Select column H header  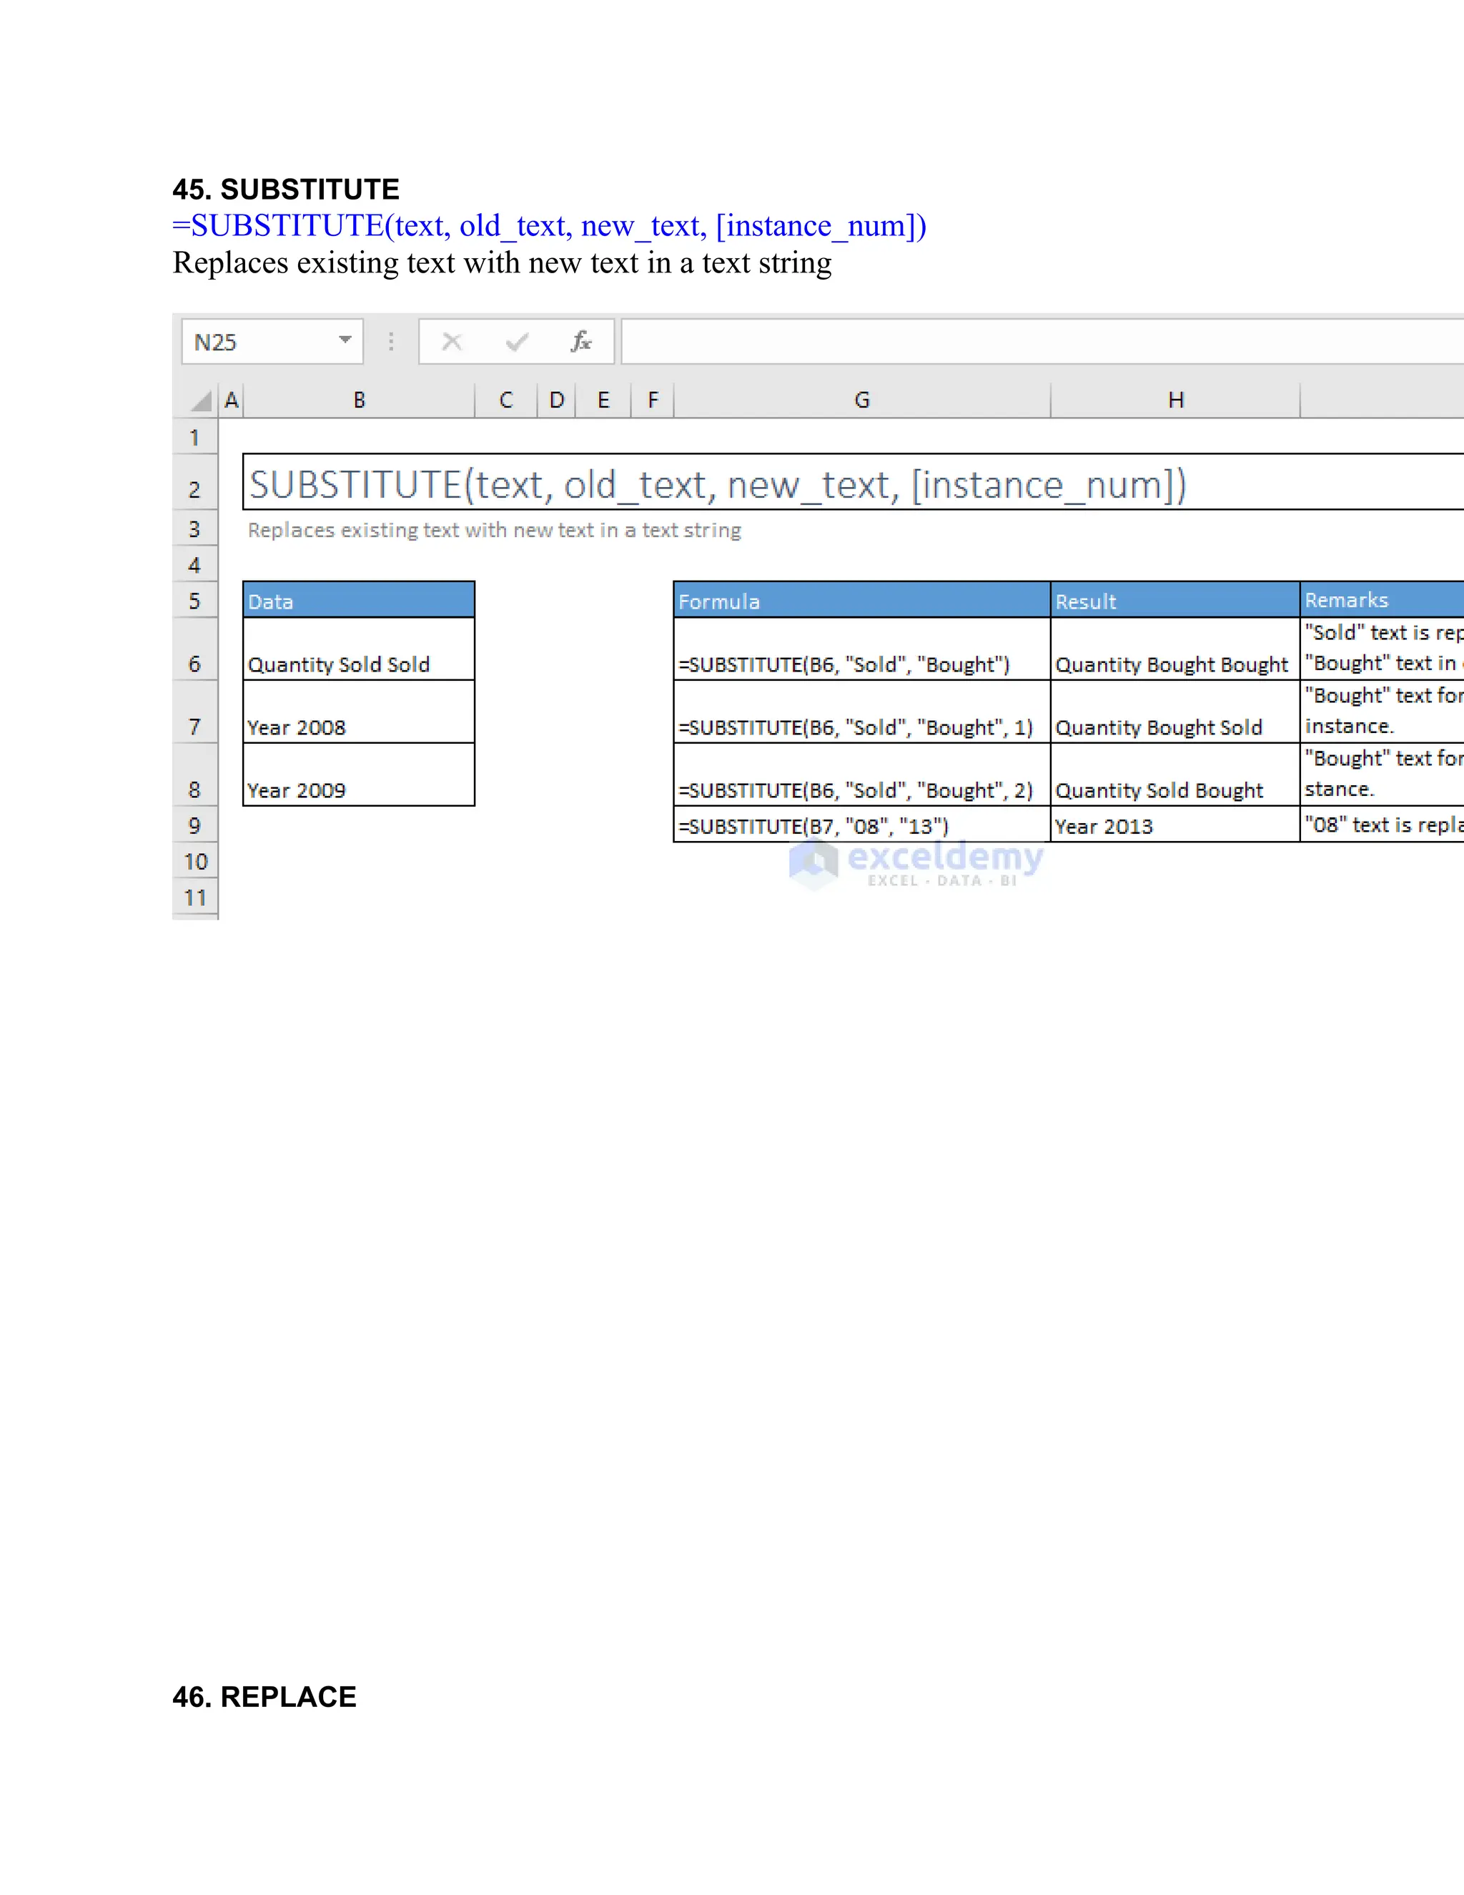pyautogui.click(x=1175, y=400)
